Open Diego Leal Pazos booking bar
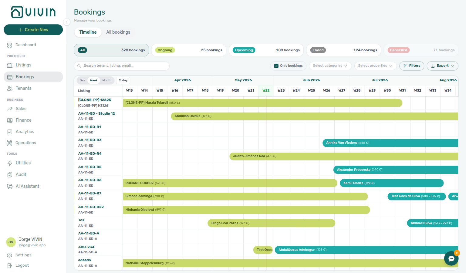This screenshot has height=273, width=466. pos(271,223)
